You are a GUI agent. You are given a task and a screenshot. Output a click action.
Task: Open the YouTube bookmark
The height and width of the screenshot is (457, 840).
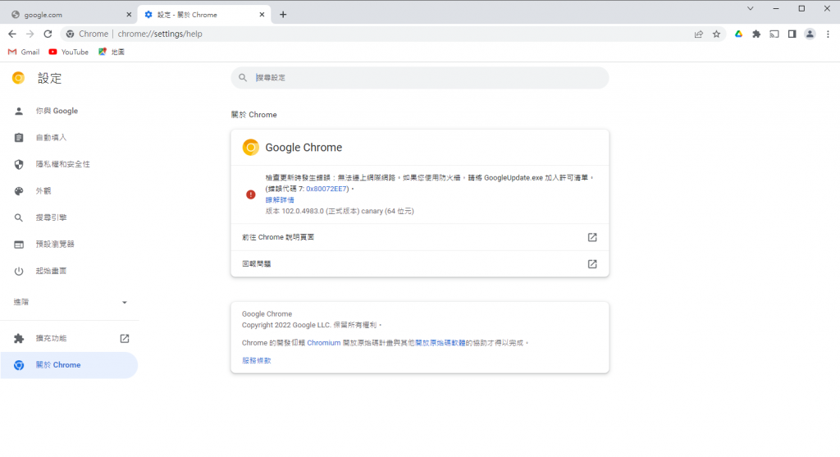[x=68, y=52]
